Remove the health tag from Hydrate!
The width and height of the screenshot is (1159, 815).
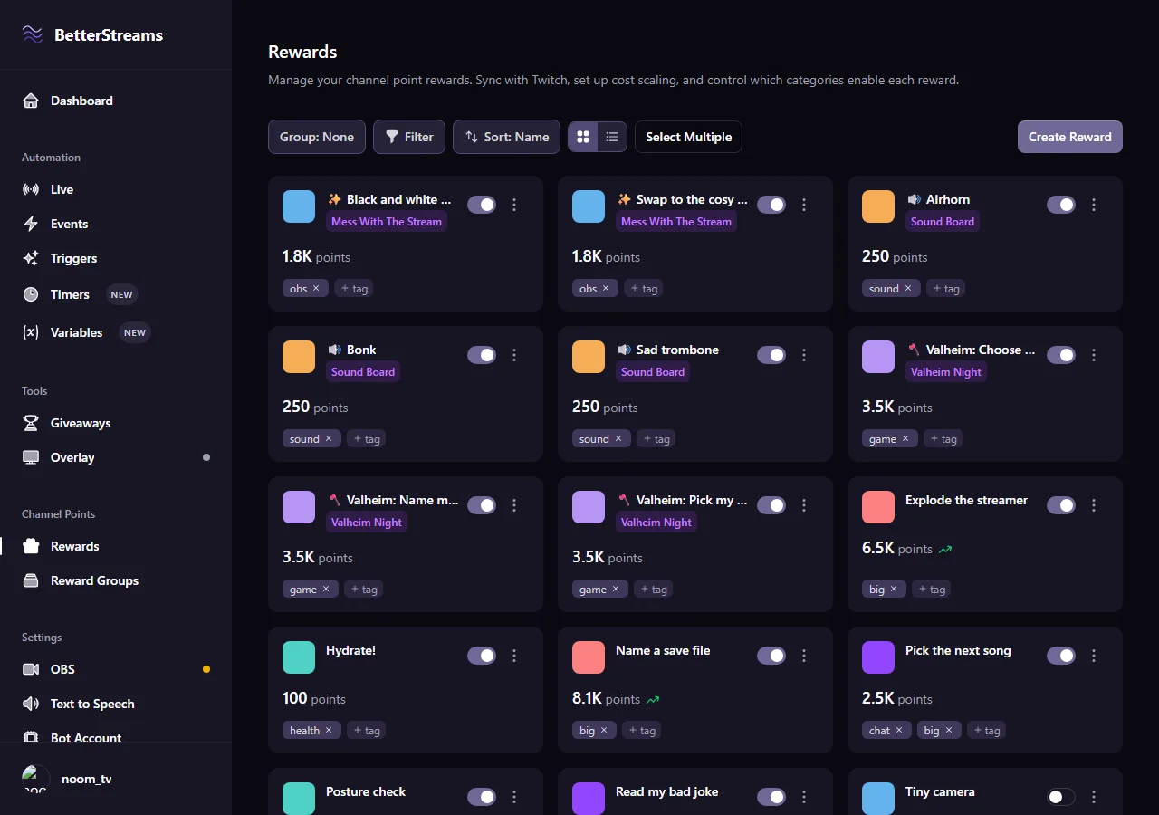329,731
